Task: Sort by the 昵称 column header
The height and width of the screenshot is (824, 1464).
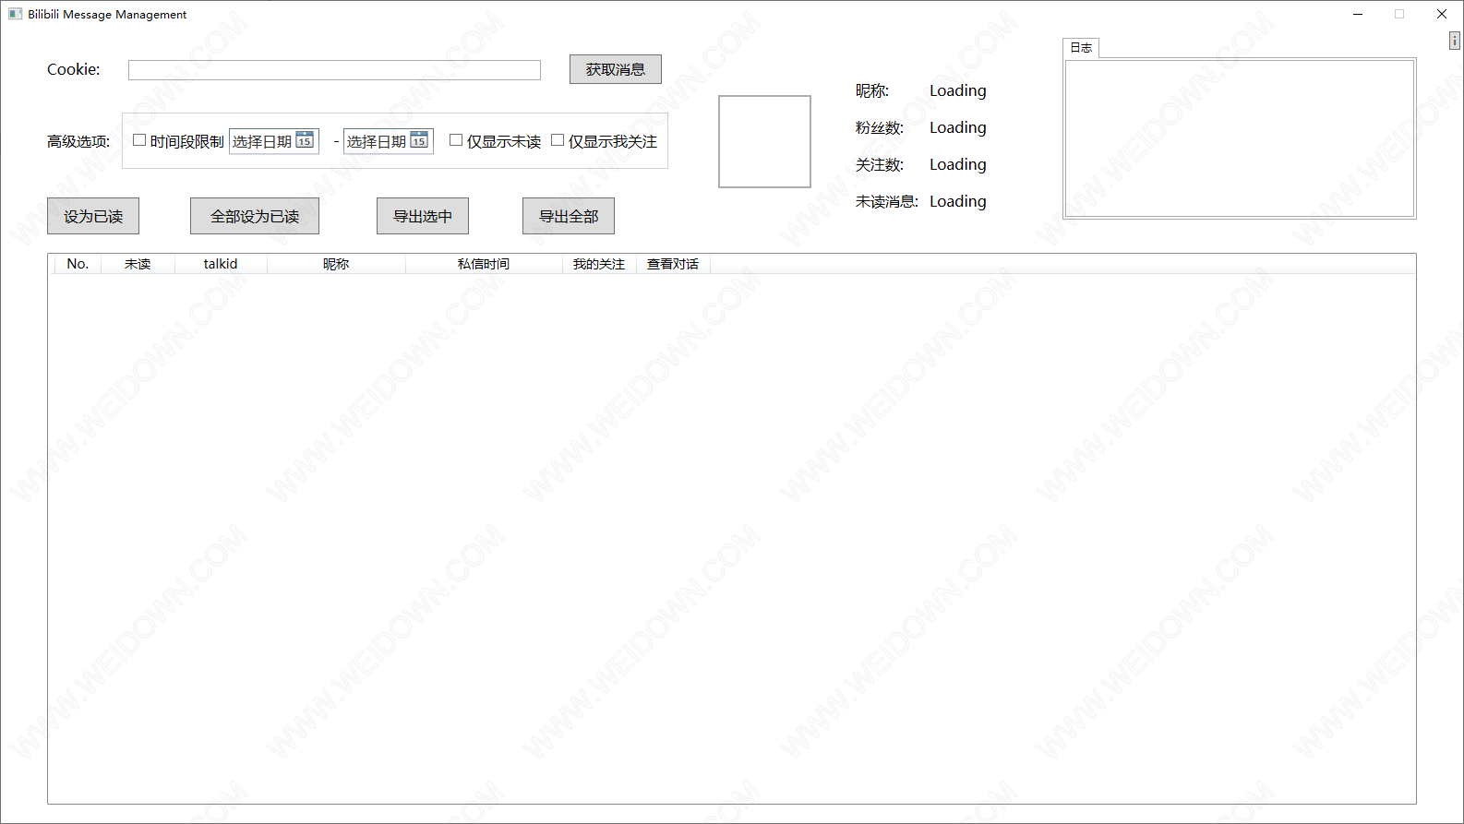Action: pyautogui.click(x=336, y=264)
